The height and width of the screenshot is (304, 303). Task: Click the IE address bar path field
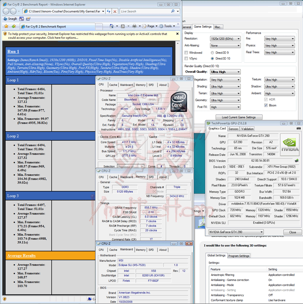pyautogui.click(x=64, y=11)
